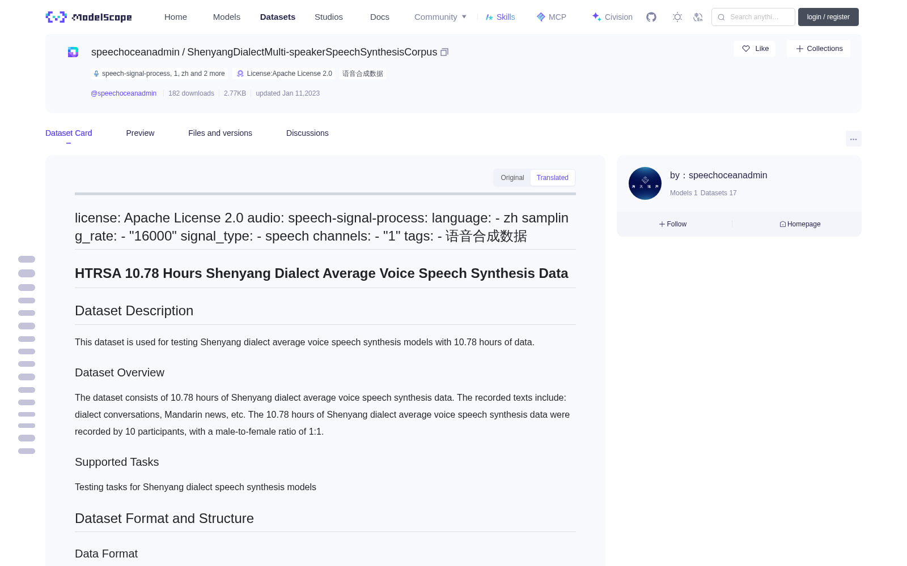Open the Discussions tab
907x566 pixels.
pos(307,133)
